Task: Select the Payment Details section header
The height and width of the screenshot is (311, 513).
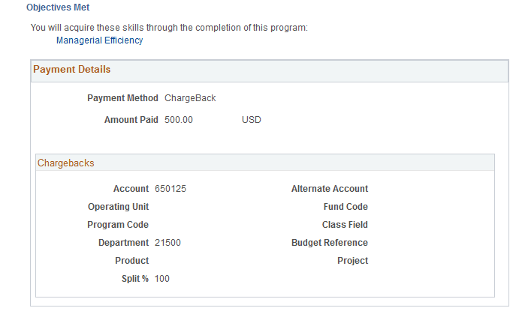Action: click(x=72, y=70)
